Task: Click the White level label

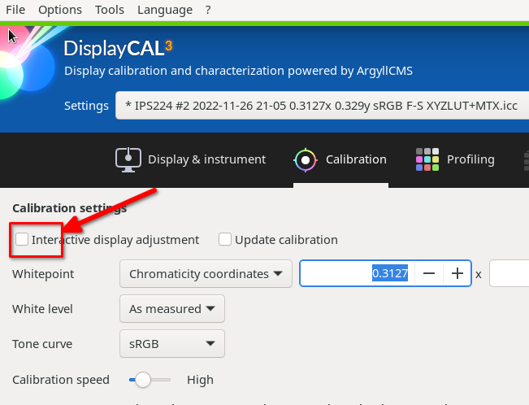Action: (x=42, y=309)
